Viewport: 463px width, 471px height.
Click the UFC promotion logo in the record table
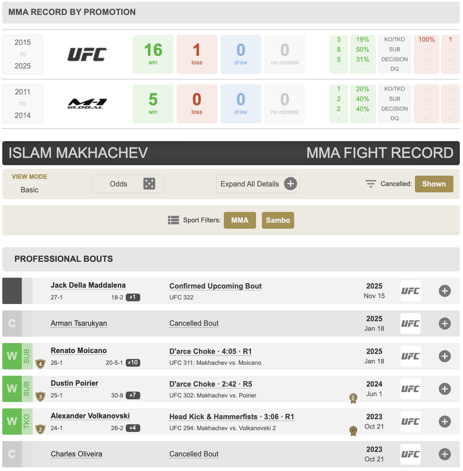click(87, 54)
